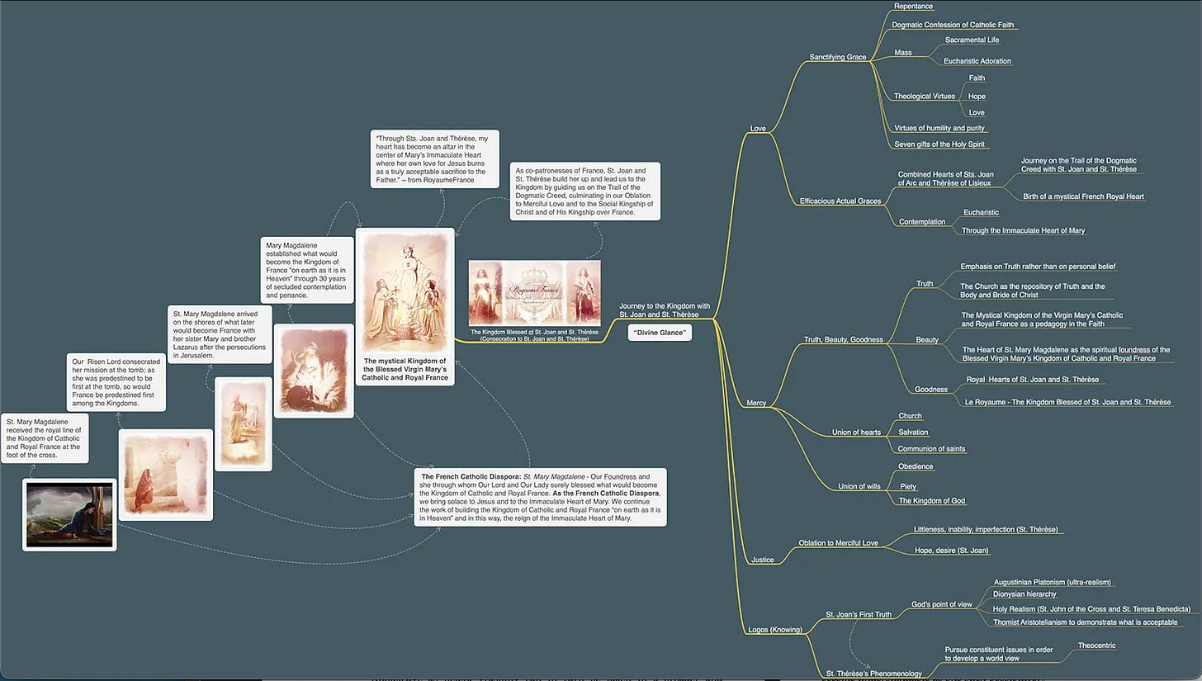Viewport: 1202px width, 681px height.
Task: Select the 'Beauty' sub-node
Action: pos(927,339)
